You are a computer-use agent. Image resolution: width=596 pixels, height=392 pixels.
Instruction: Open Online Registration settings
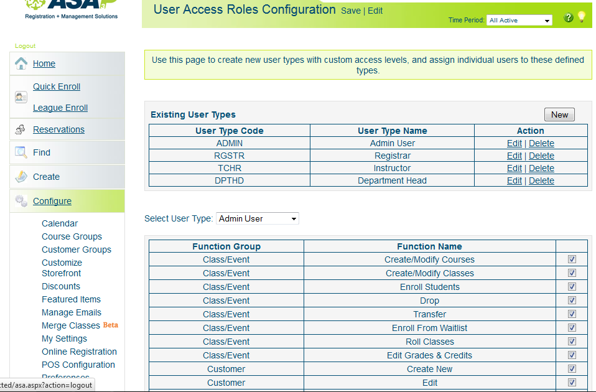point(79,352)
